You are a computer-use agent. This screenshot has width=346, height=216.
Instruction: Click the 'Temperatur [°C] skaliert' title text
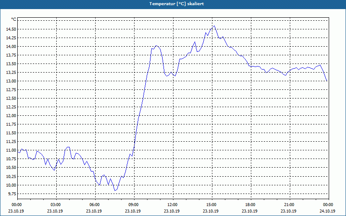click(176, 4)
